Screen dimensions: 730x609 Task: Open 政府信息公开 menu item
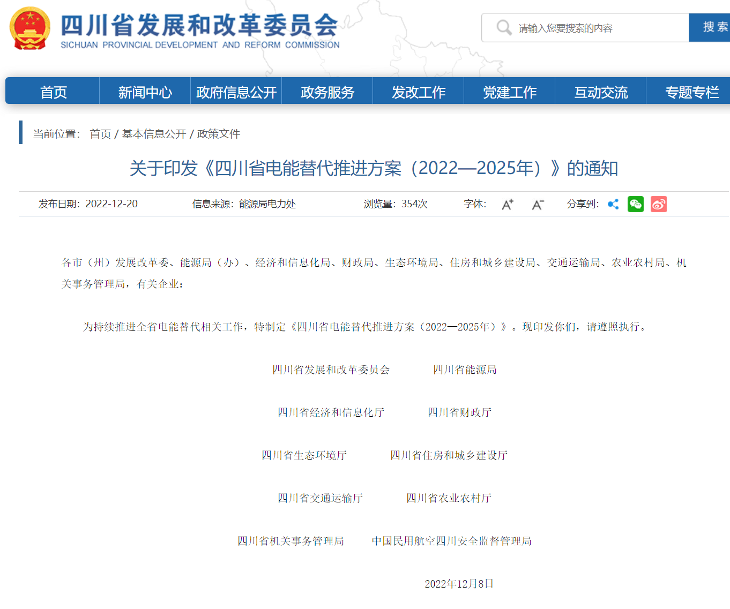[236, 92]
